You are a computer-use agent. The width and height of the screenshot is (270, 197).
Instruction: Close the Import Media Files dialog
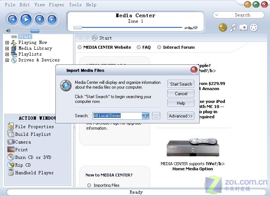[194, 70]
